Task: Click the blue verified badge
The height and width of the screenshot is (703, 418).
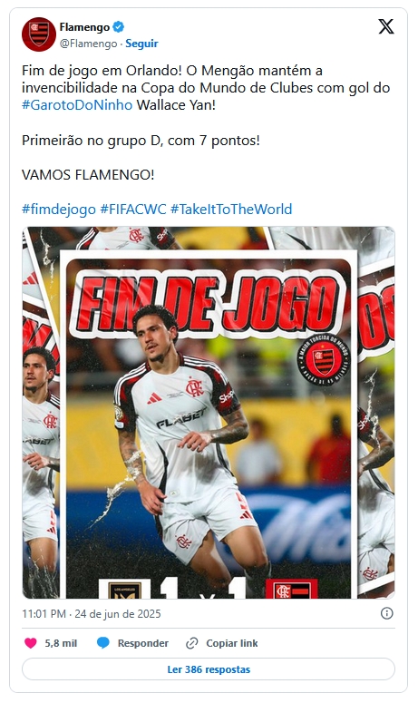Action: pos(118,27)
